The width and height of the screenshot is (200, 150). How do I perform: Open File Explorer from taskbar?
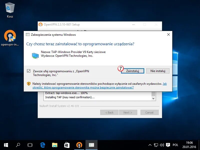pyautogui.click(x=55, y=145)
